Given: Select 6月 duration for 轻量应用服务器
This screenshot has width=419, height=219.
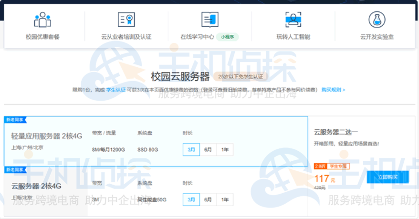Looking at the screenshot, I should [x=208, y=149].
